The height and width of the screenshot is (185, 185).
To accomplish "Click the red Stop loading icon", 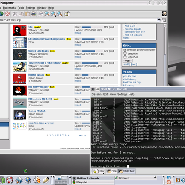I will click(x=7, y=14).
